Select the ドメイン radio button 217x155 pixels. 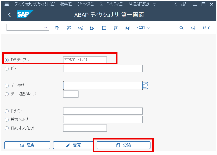point(7,111)
